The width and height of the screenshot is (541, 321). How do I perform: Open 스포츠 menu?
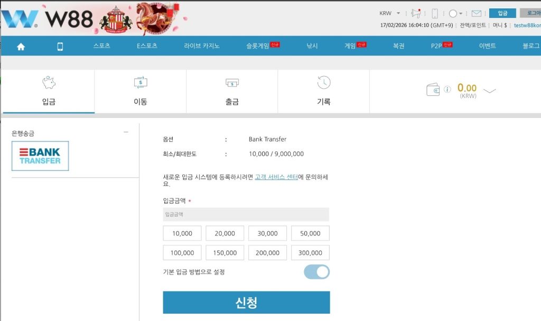click(102, 45)
